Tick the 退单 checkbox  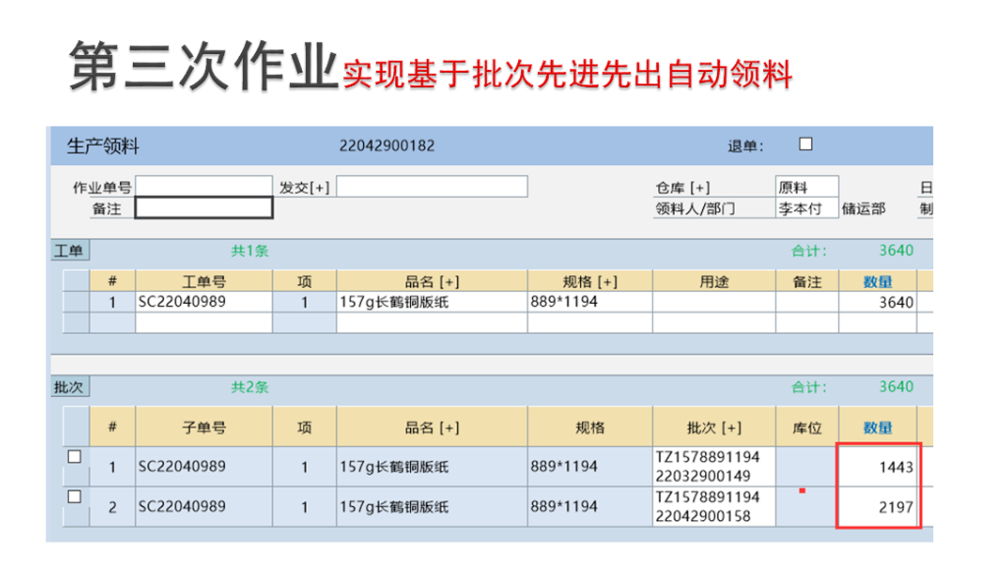[805, 144]
